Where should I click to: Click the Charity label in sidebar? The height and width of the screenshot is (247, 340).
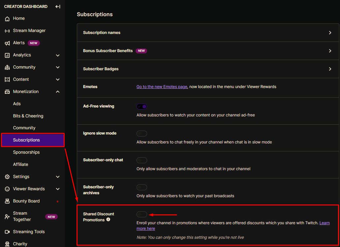click(x=20, y=244)
